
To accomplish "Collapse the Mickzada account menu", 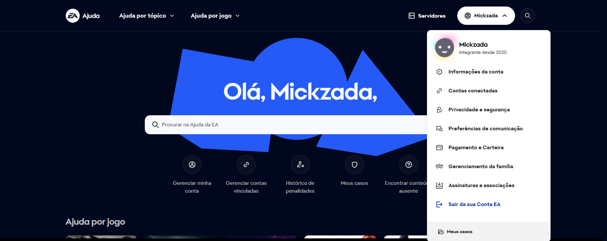I will (486, 16).
